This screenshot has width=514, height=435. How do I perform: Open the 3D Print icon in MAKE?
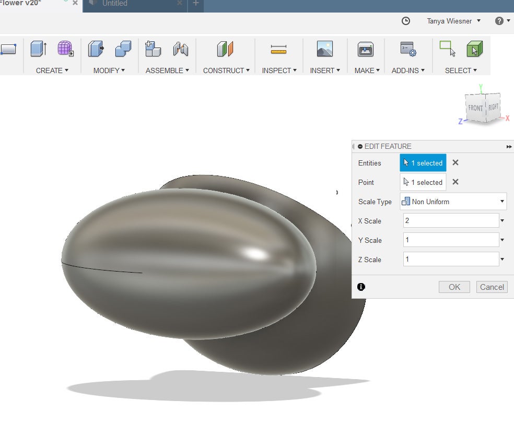coord(365,50)
